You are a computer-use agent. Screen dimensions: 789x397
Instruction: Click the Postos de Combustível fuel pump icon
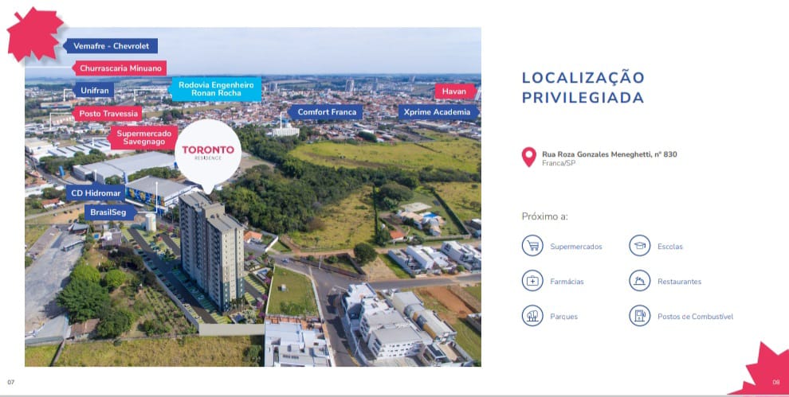pos(639,316)
